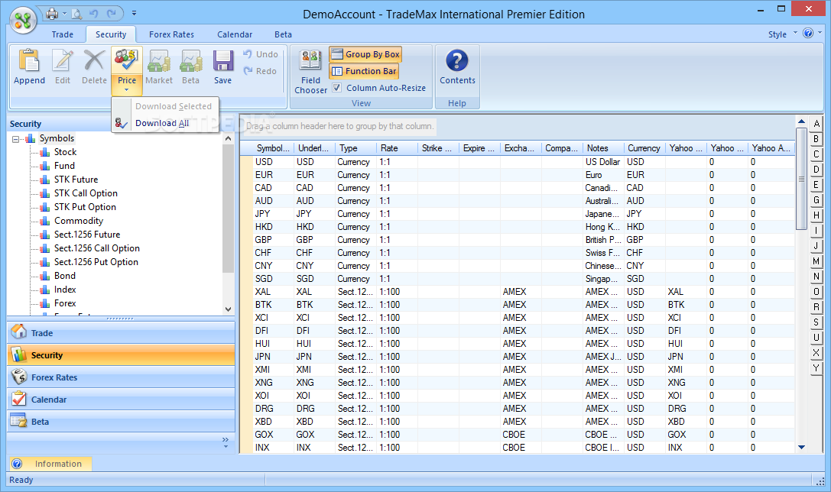Image resolution: width=831 pixels, height=492 pixels.
Task: Open the Contents help icon
Action: (457, 66)
